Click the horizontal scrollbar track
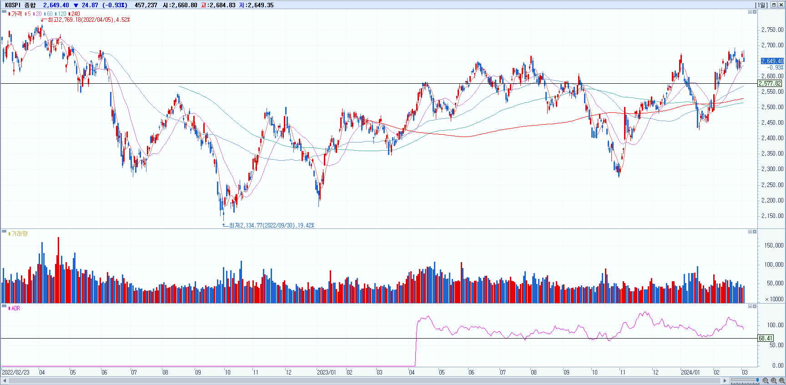Screen dimensions: 786x385 [364, 380]
